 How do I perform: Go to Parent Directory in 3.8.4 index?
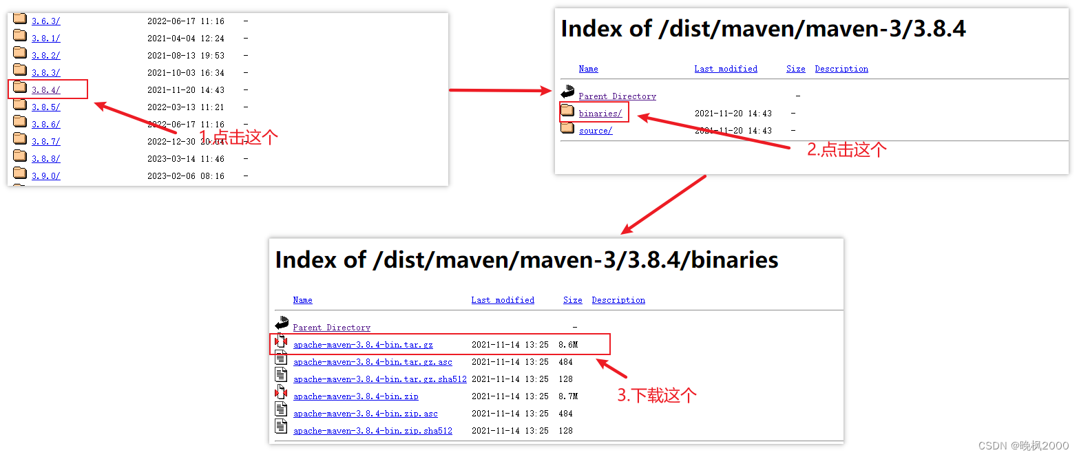[618, 96]
